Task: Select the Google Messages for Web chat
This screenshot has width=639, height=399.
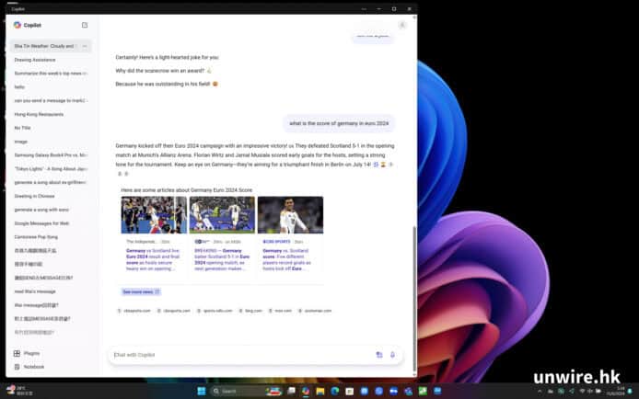Action: point(41,222)
